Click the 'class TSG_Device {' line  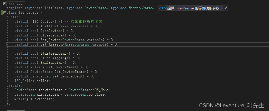pyautogui.click(x=25, y=13)
